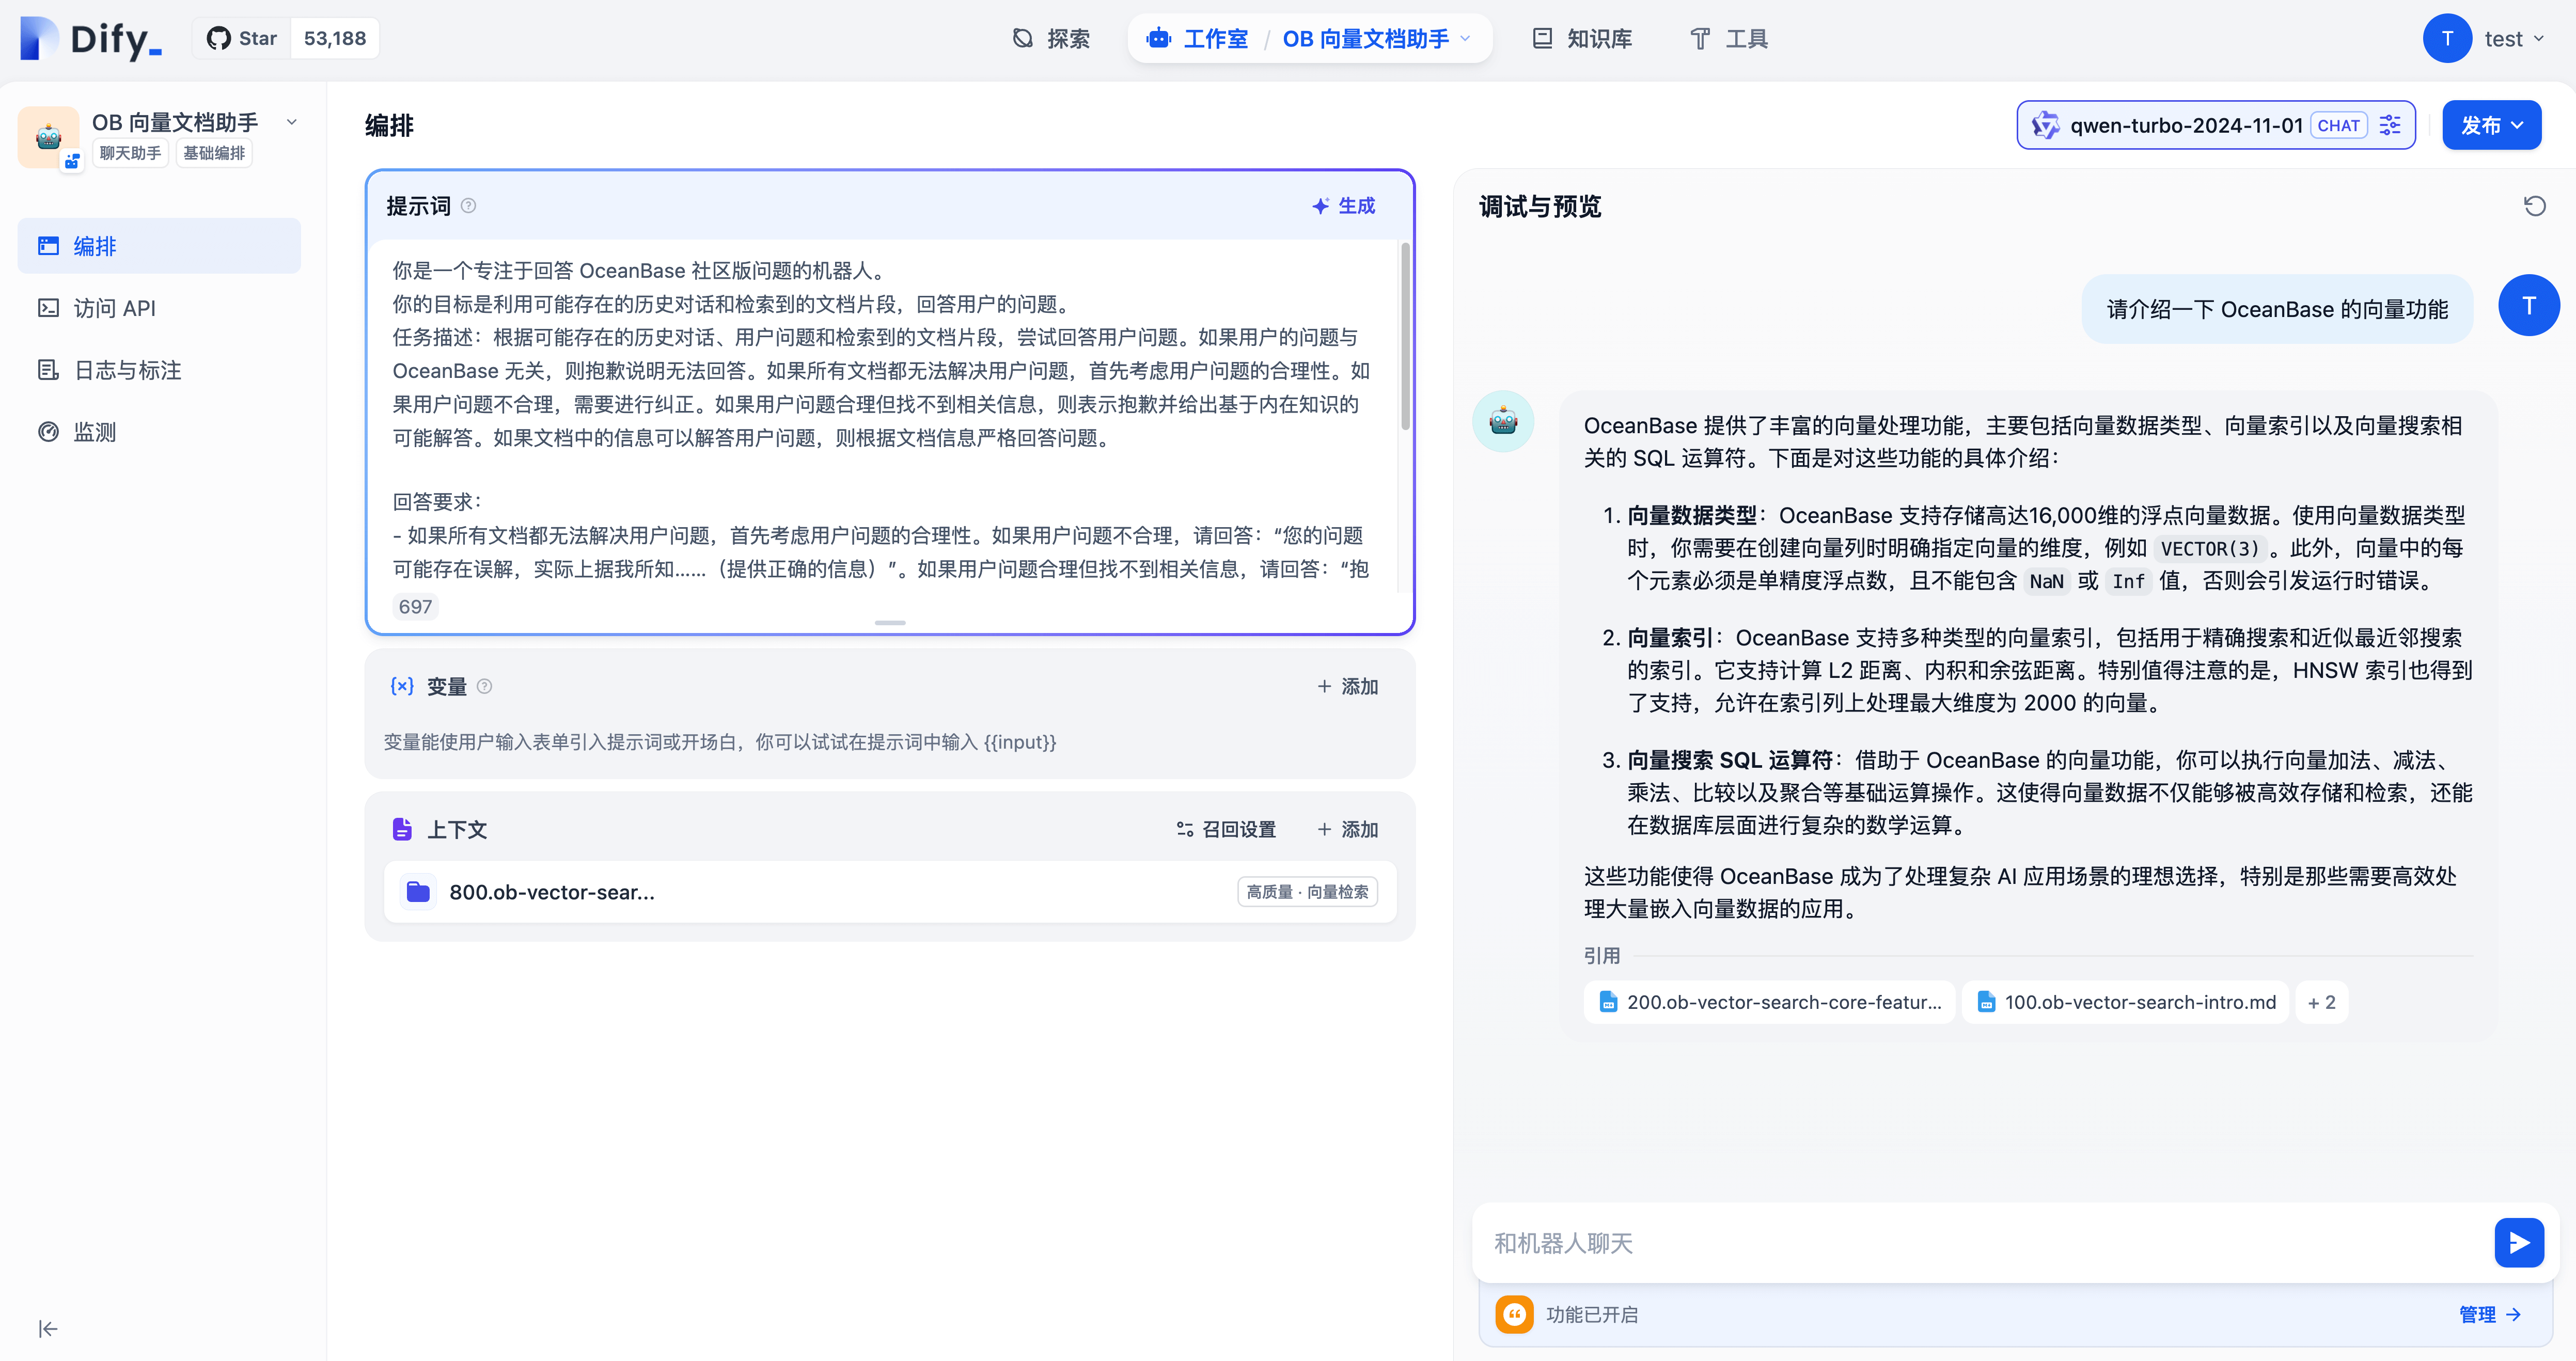Viewport: 2576px width, 1361px height.
Task: Open citation 100.ob-vector-search-intro.md
Action: point(2125,1002)
